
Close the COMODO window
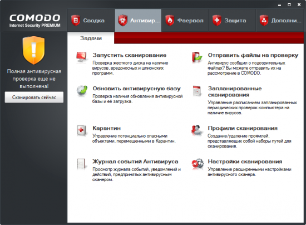[x=299, y=4]
